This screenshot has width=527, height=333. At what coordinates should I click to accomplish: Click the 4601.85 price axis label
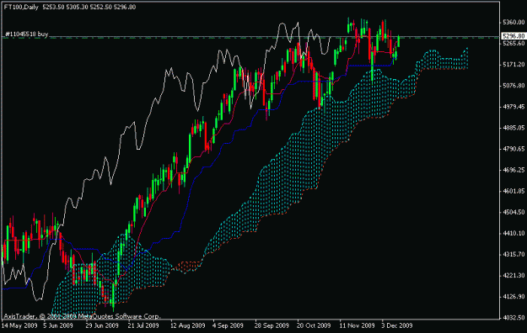point(514,191)
